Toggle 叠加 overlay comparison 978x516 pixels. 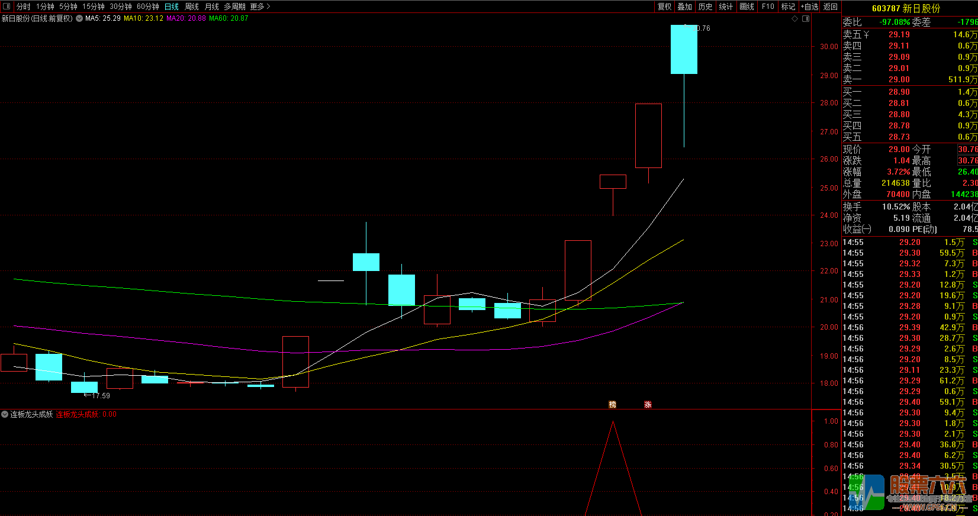[685, 7]
